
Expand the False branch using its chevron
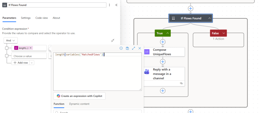pyautogui.click(x=224, y=33)
